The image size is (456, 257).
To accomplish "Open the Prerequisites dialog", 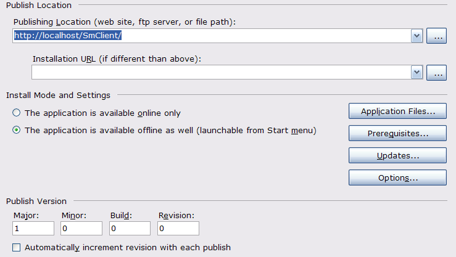I will (x=397, y=133).
